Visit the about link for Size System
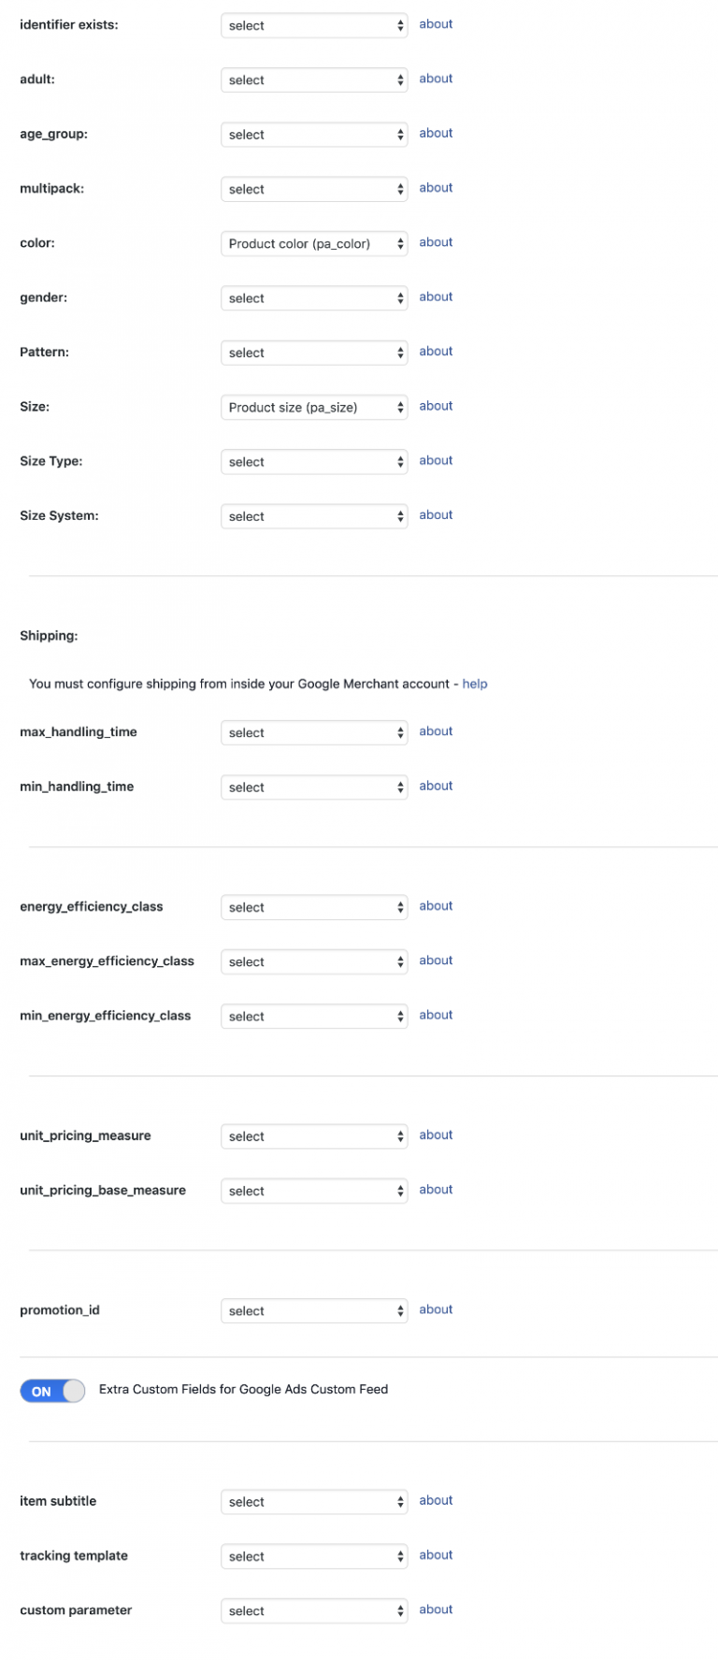The height and width of the screenshot is (1660, 718). click(x=436, y=514)
